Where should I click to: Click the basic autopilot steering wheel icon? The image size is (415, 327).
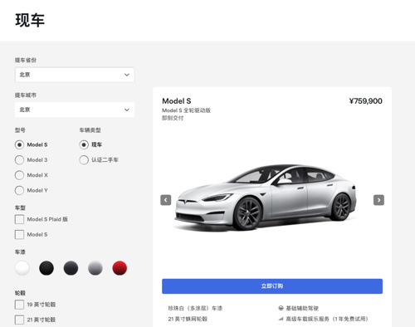click(281, 308)
